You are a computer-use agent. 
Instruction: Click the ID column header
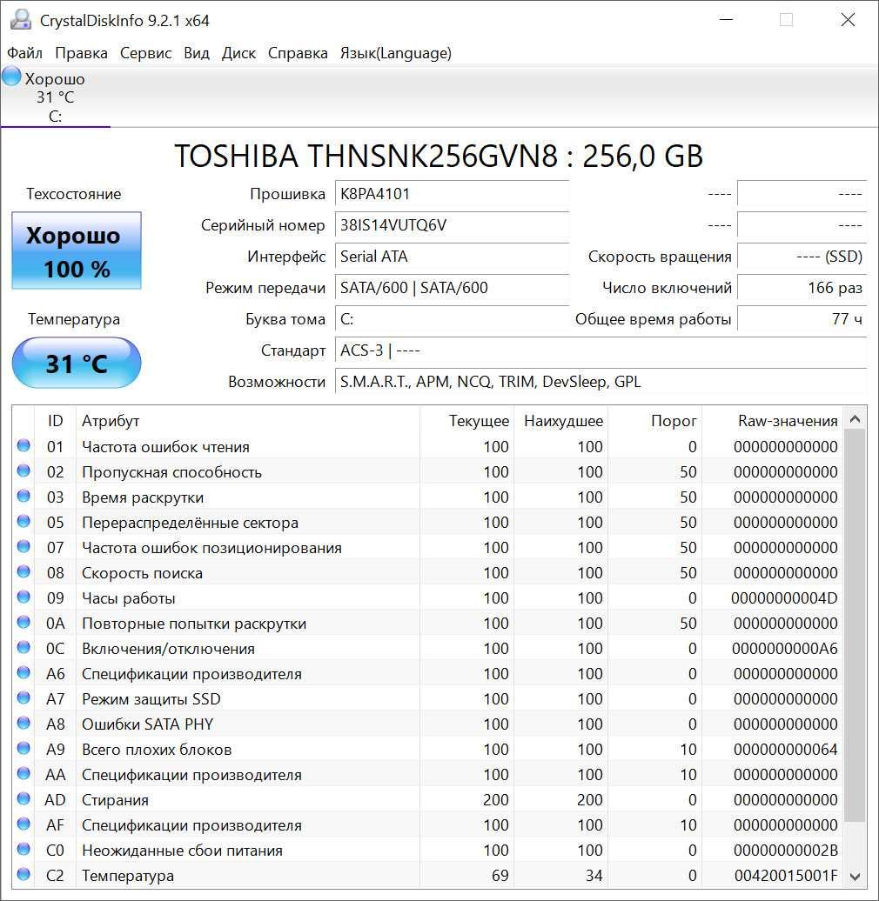55,421
